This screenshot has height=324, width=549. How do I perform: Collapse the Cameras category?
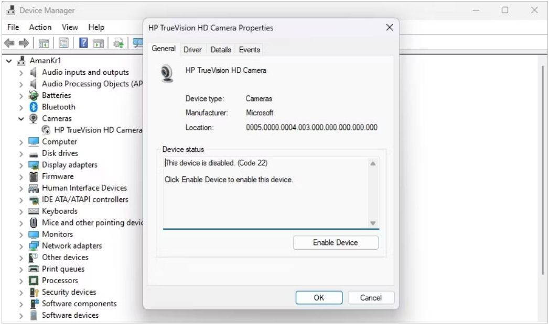(21, 119)
